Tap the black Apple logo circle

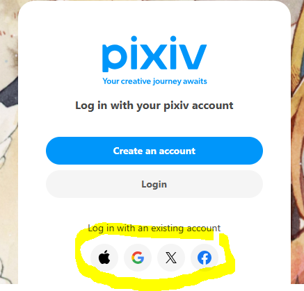click(x=104, y=258)
